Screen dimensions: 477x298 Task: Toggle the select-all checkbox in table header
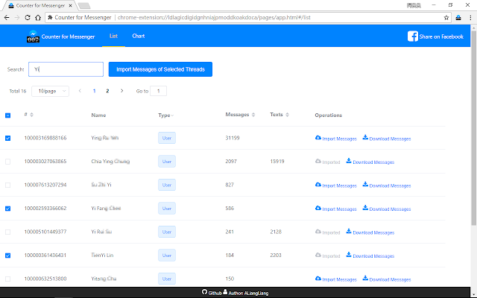click(8, 115)
